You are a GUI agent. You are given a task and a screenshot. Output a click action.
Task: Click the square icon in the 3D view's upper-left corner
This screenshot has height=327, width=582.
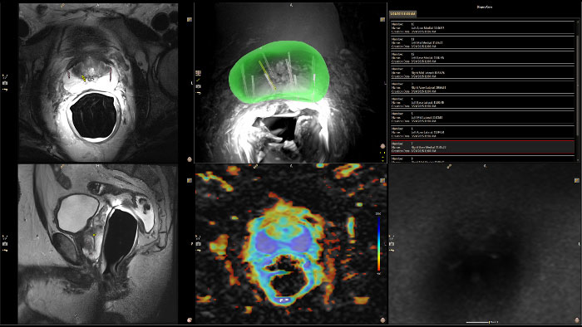(x=190, y=19)
